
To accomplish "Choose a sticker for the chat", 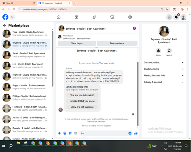I will tap(70, 133).
